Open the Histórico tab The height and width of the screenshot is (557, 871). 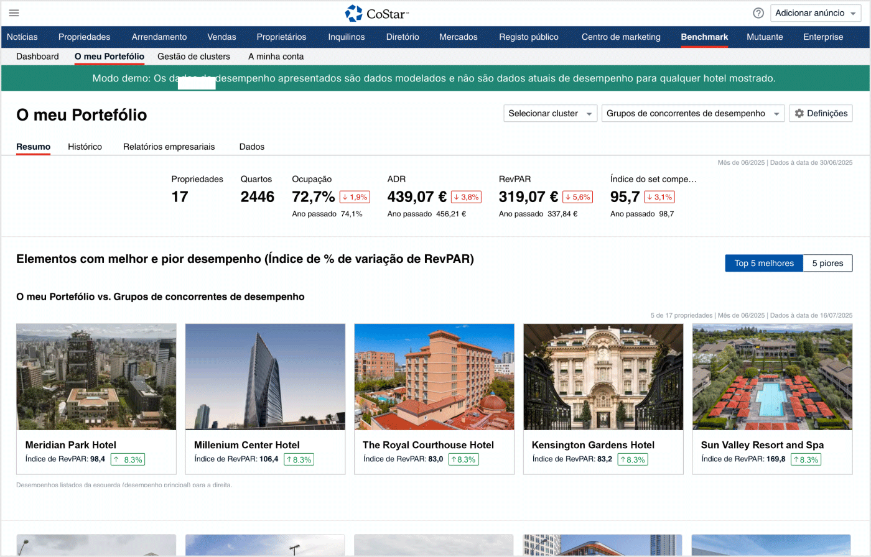(x=85, y=147)
